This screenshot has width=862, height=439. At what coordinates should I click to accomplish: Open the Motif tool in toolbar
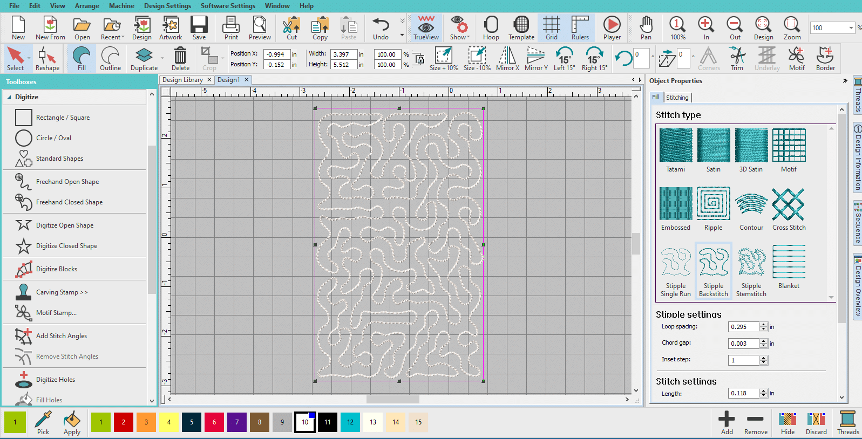click(x=797, y=58)
